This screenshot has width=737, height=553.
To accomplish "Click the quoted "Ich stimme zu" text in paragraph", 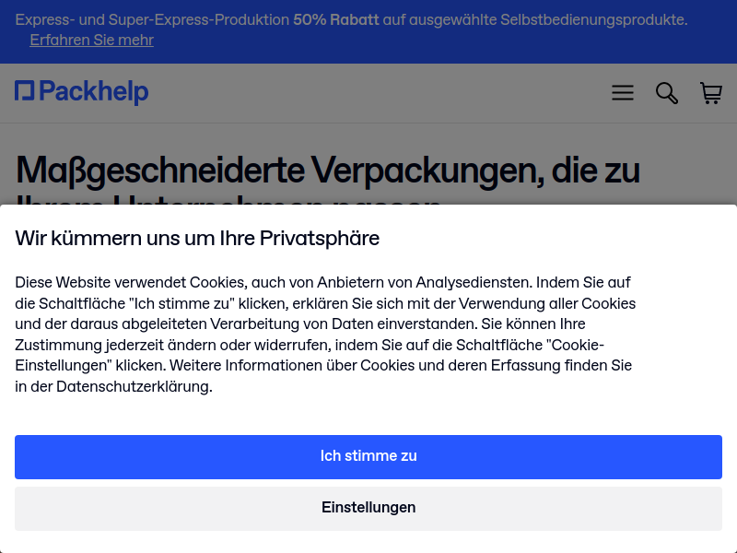I will [180, 304].
